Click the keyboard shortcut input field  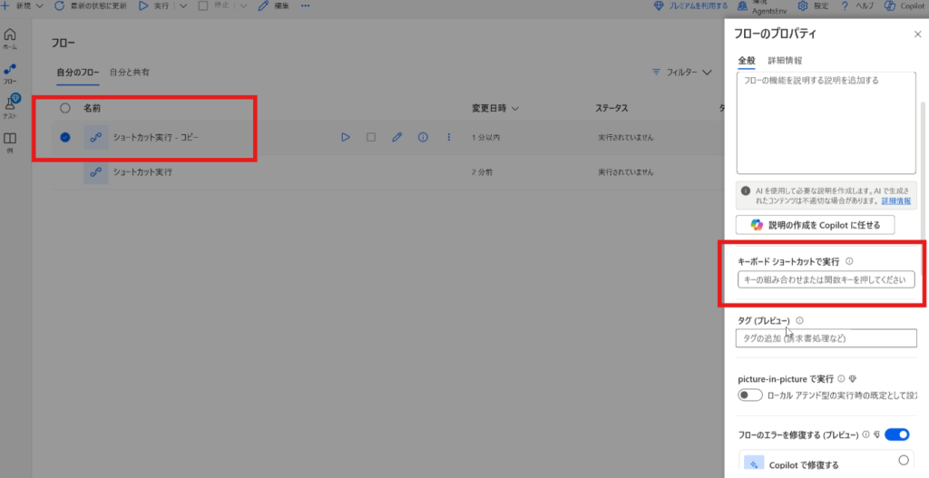point(825,280)
